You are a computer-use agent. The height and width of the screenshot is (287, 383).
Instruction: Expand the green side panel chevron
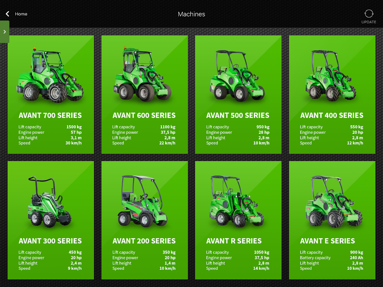(x=5, y=32)
